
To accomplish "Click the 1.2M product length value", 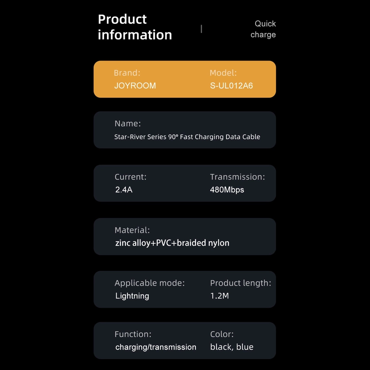I will [219, 296].
